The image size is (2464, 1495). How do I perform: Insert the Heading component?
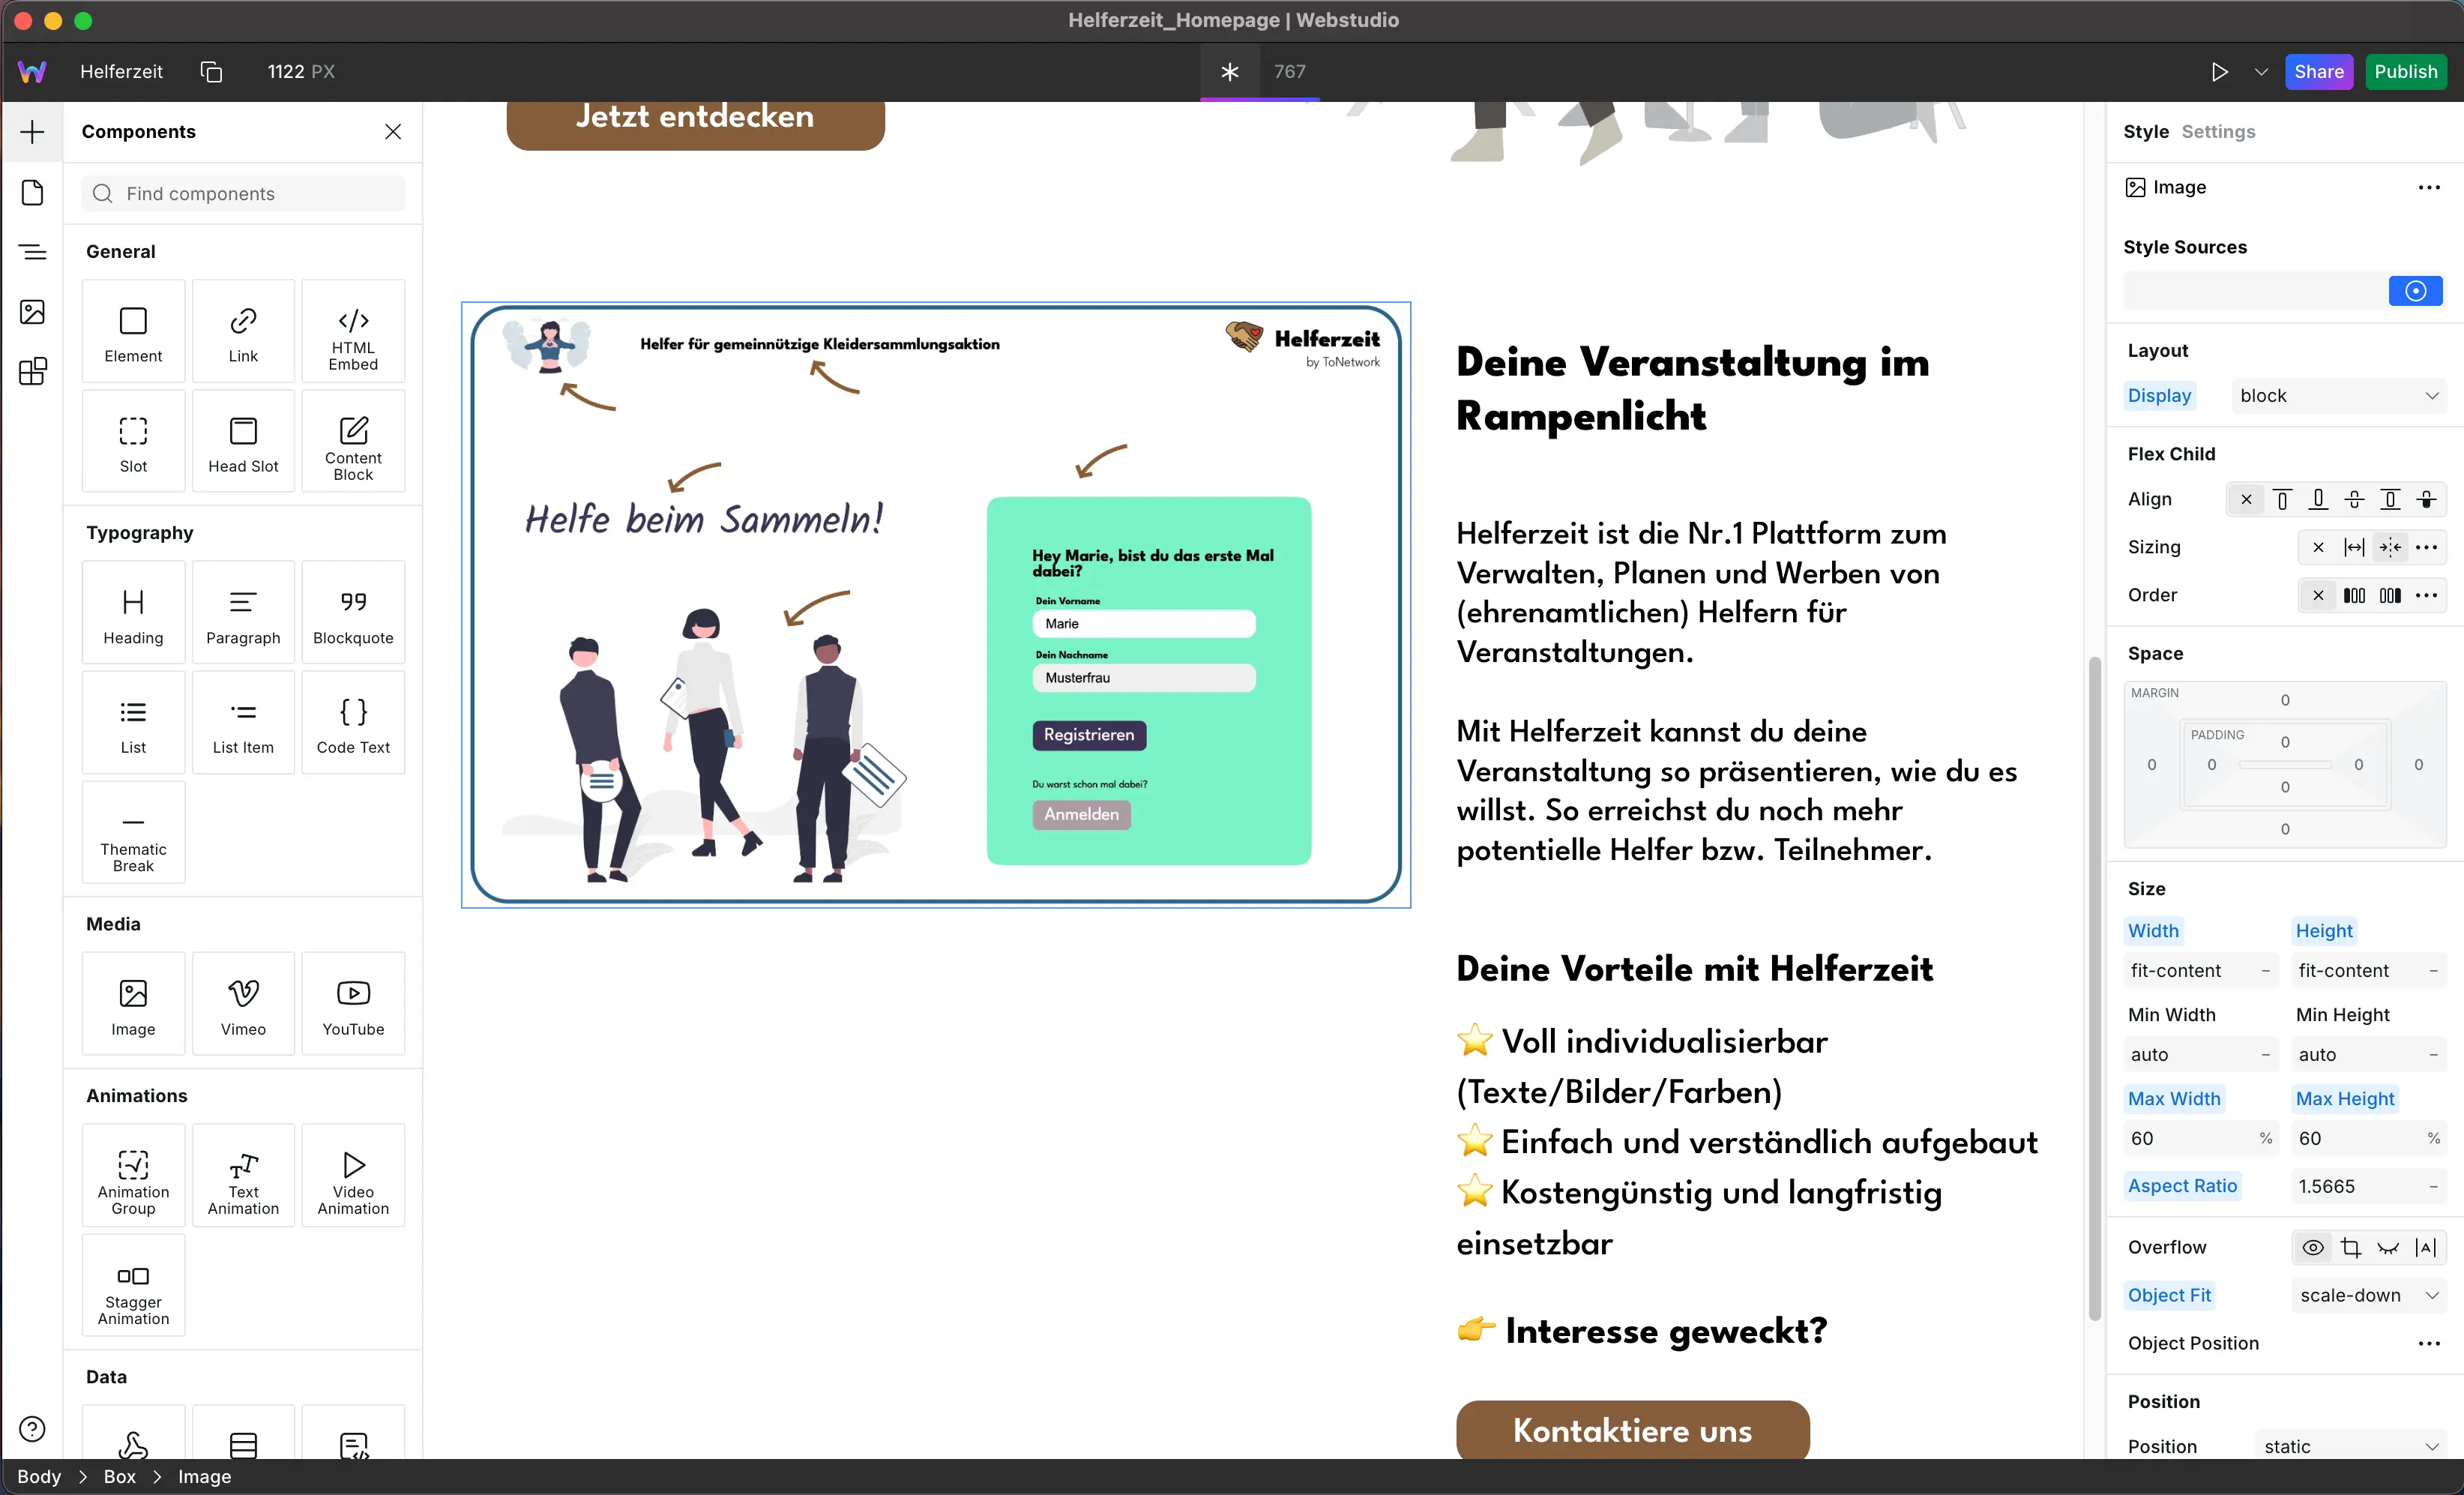[133, 613]
